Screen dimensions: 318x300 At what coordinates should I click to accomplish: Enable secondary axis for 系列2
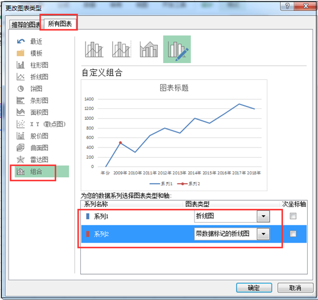(x=293, y=234)
